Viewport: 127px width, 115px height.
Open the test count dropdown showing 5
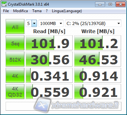[31, 23]
